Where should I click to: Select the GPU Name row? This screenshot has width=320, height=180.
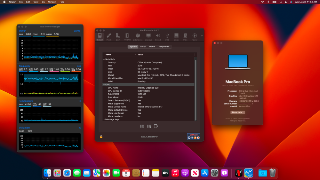tap(148, 88)
